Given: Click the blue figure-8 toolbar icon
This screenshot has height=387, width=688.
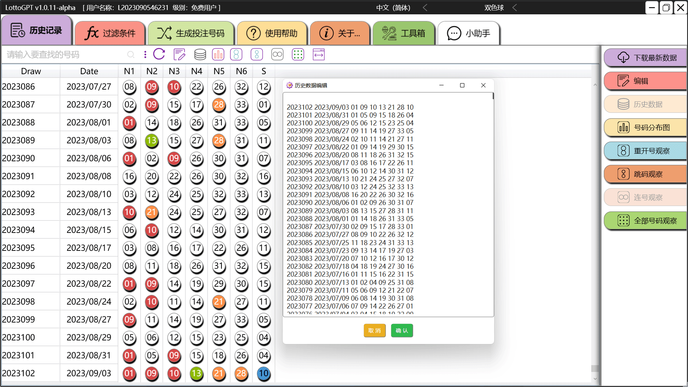Looking at the screenshot, I should coord(257,54).
